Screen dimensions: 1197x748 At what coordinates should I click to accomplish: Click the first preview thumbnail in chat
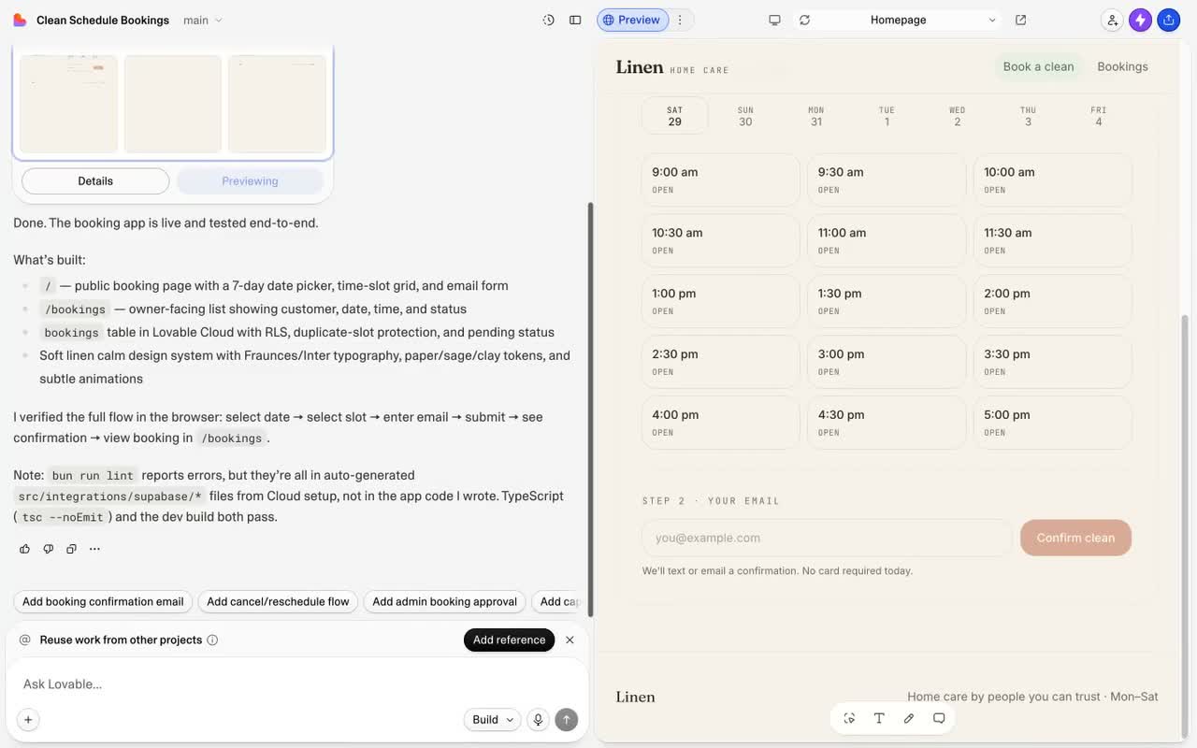click(x=69, y=103)
